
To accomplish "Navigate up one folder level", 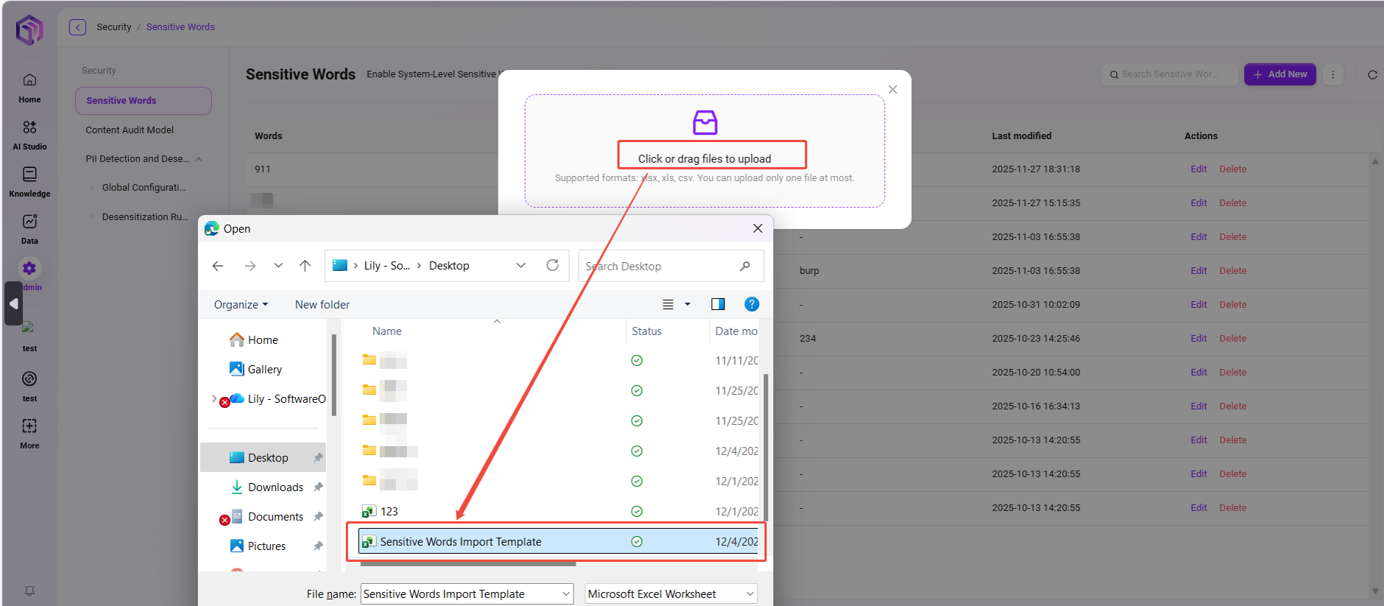I will (305, 266).
